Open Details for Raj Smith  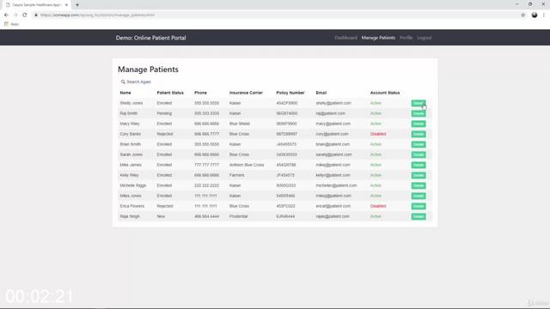click(x=419, y=113)
